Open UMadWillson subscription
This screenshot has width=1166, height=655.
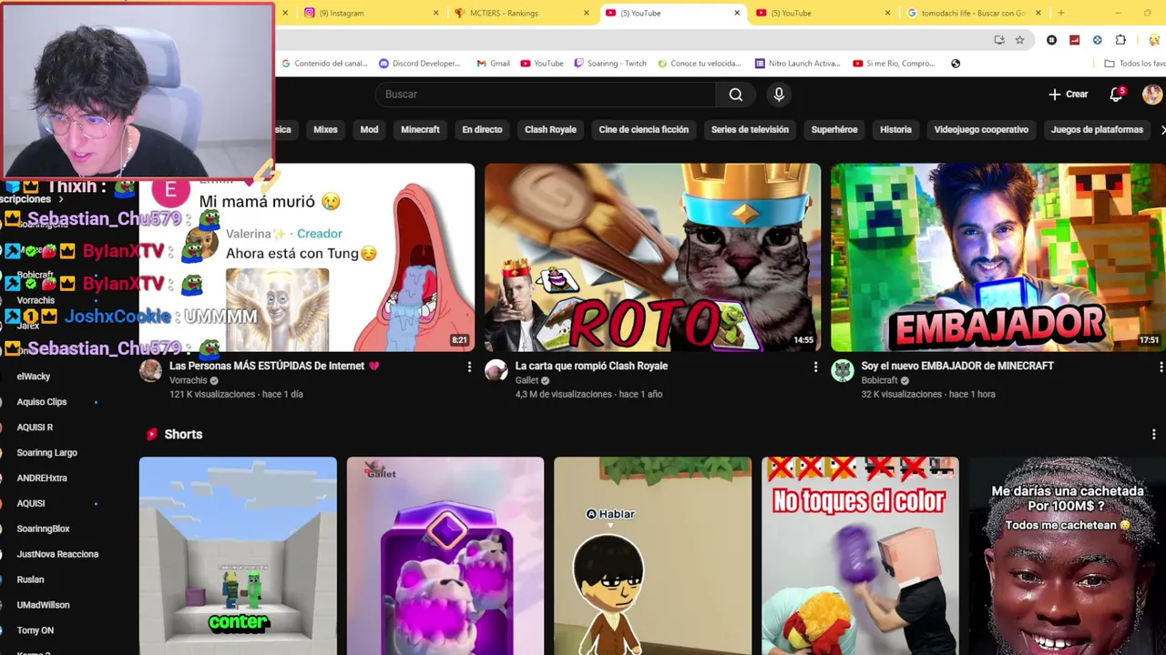click(43, 605)
